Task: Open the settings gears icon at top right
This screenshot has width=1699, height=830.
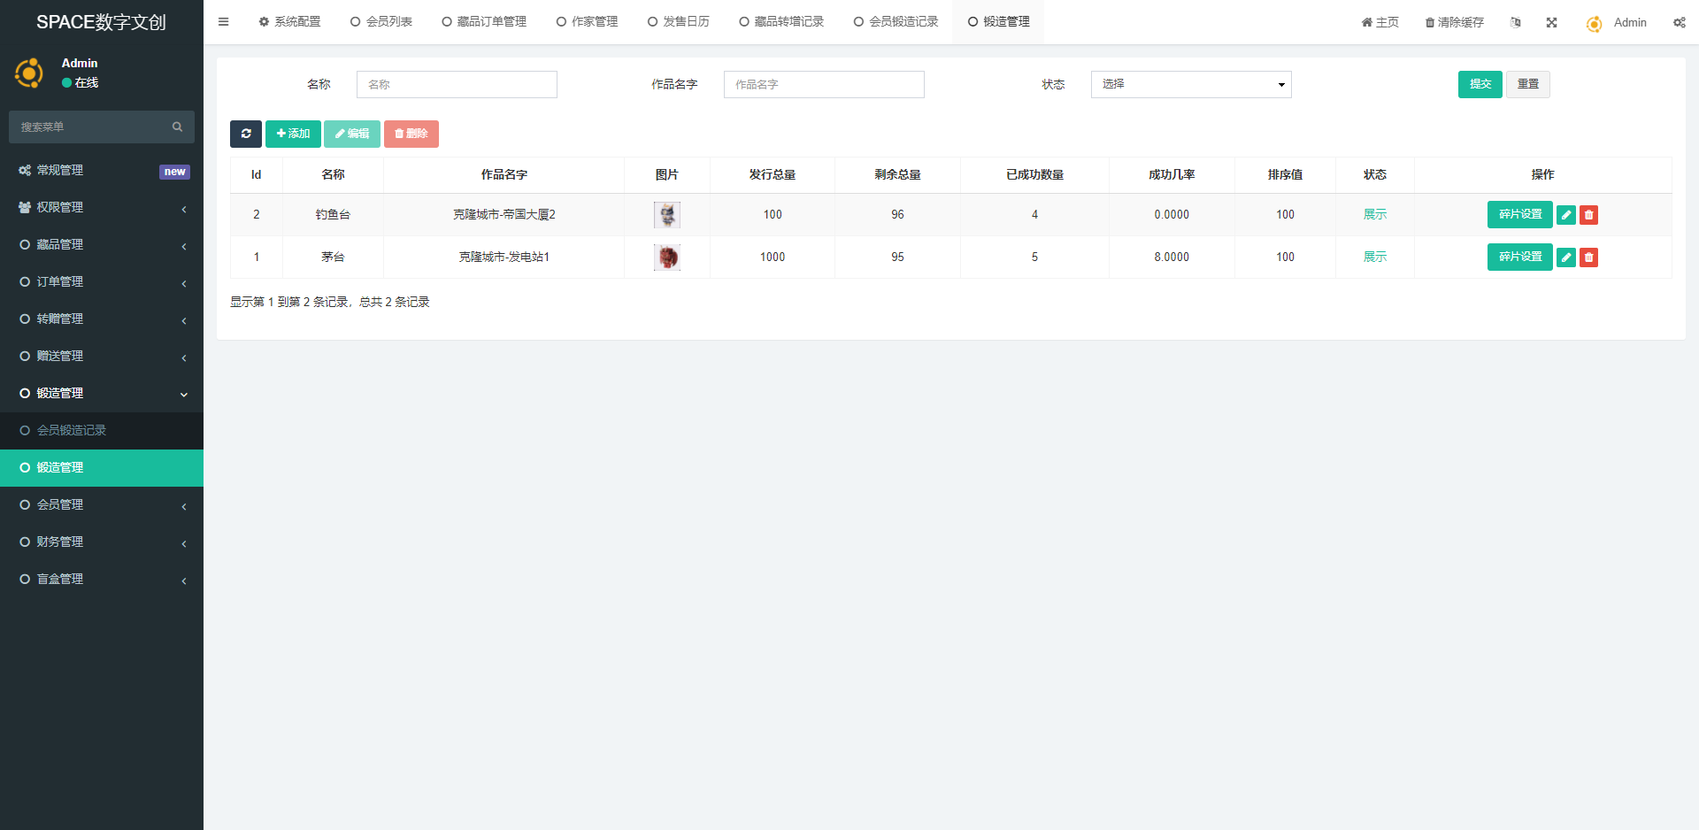Action: (x=1679, y=23)
